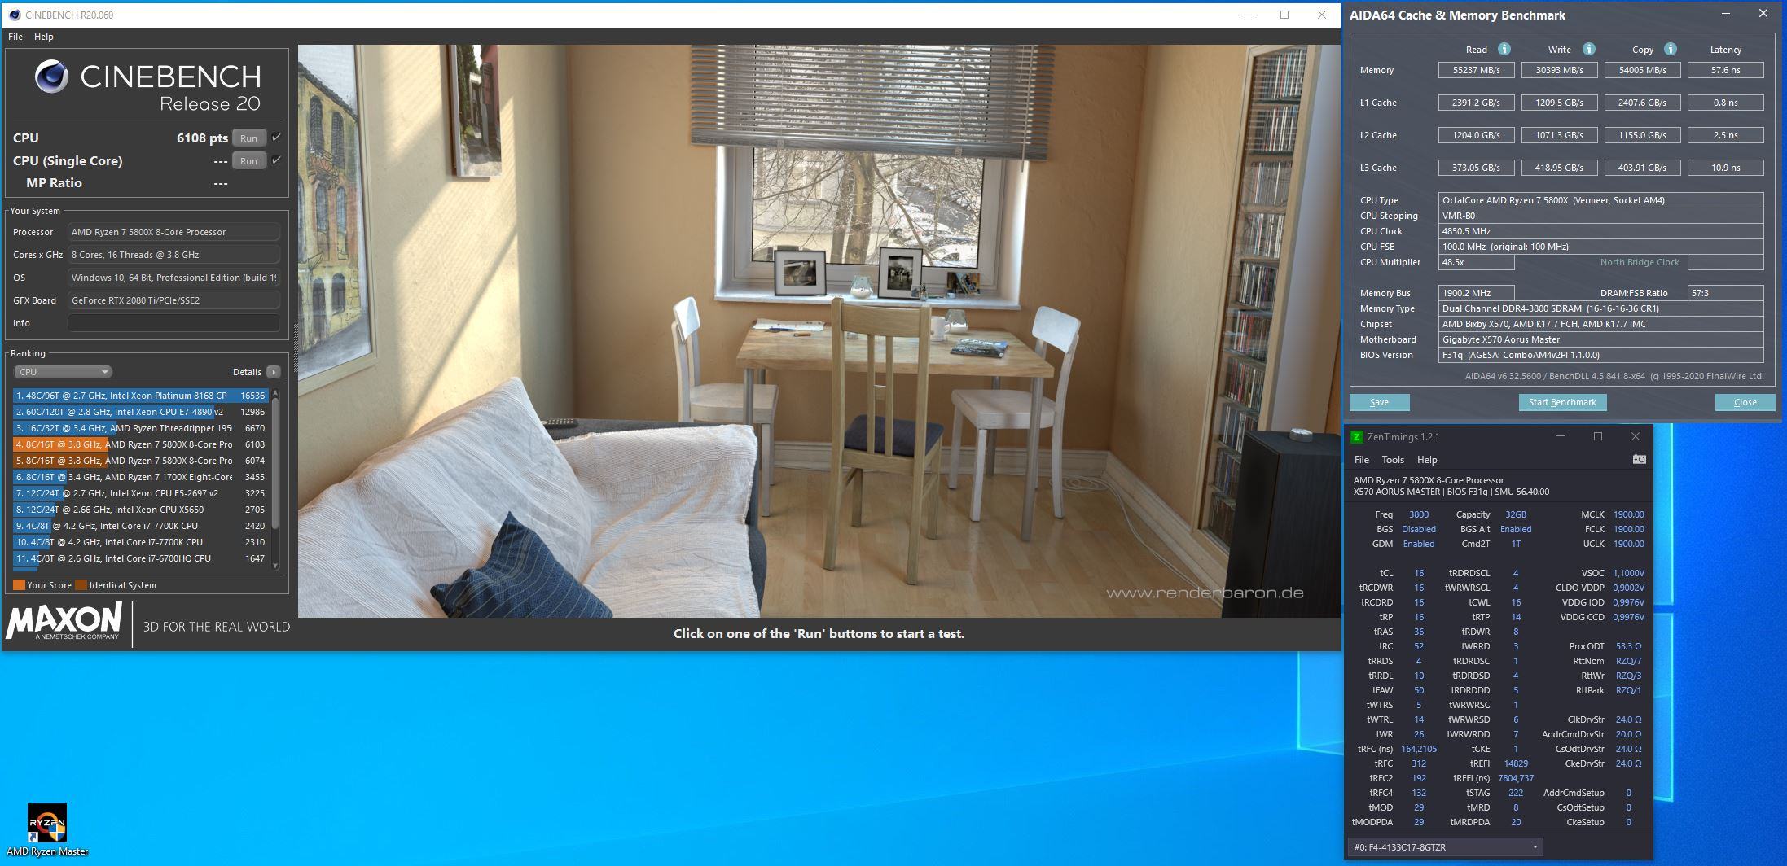Viewport: 1787px width, 866px height.
Task: Click the GFX Board field GeForce RTX 2080 Ti
Action: [173, 300]
